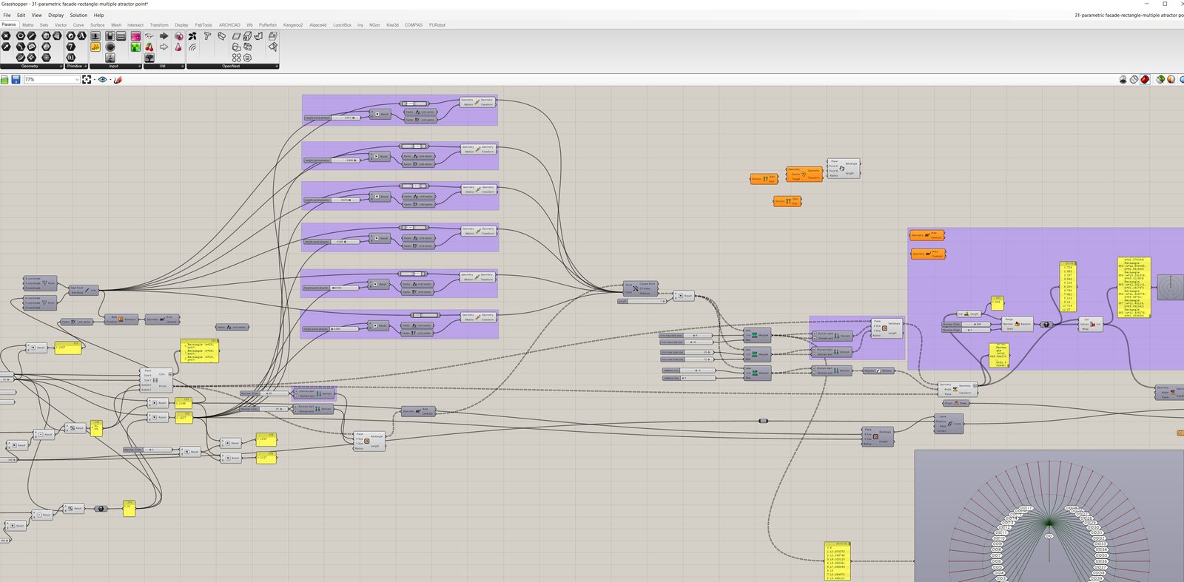Select the cherry picker icon in Util group
1184x582 pixels.
149,47
